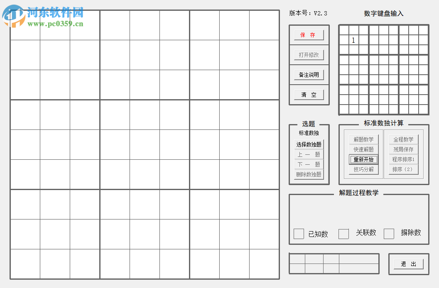The width and height of the screenshot is (439, 288).
Task: Toggle the 关联数 checkbox
Action: 343,234
